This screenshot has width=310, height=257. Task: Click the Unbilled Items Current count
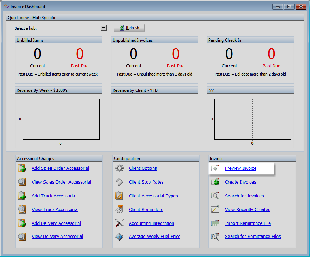37,54
